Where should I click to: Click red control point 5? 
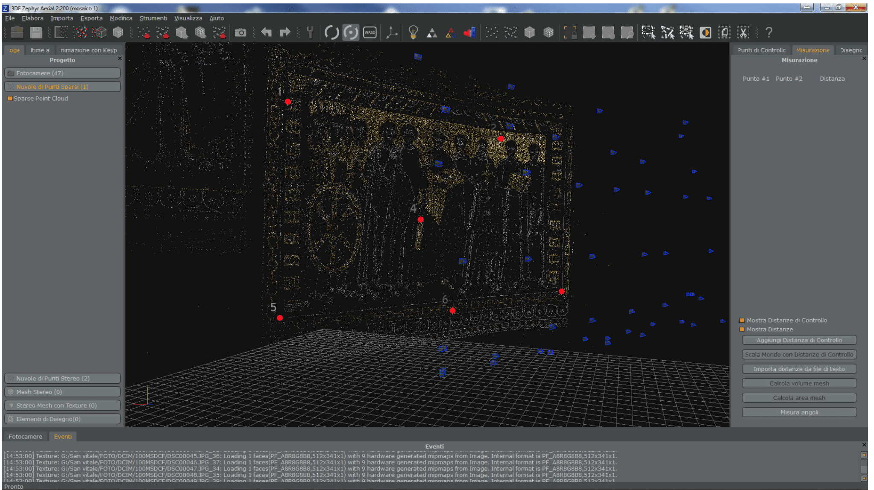pos(280,318)
